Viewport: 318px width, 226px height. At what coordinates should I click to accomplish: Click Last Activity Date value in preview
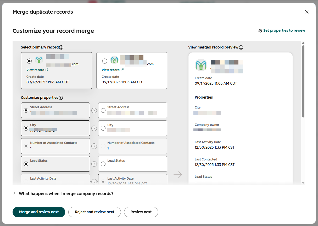pyautogui.click(x=215, y=147)
